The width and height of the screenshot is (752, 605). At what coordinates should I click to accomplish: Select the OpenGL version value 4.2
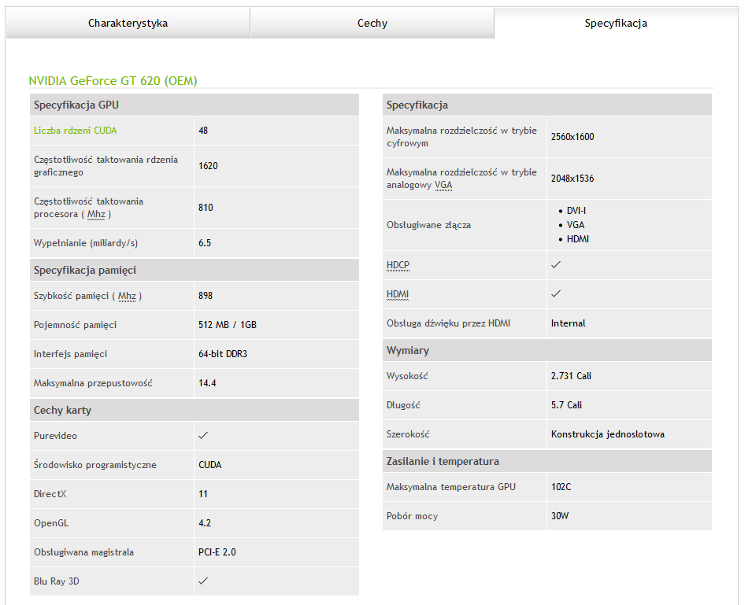pyautogui.click(x=205, y=523)
